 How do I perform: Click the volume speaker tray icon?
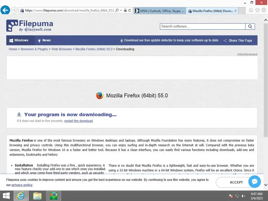pos(243,196)
